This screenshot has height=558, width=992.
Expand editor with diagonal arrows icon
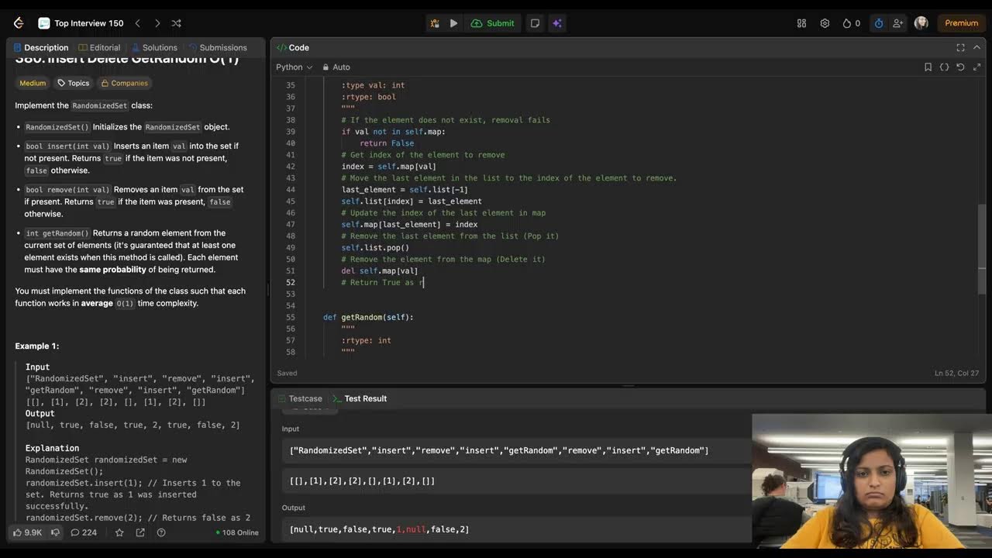point(976,67)
